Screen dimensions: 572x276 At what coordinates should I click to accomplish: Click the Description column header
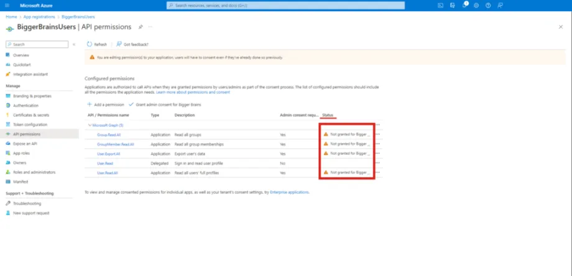(185, 115)
